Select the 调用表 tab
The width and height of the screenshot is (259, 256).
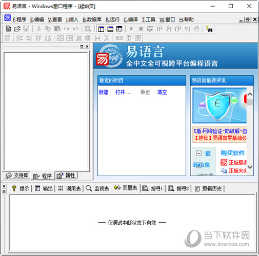pyautogui.click(x=69, y=188)
